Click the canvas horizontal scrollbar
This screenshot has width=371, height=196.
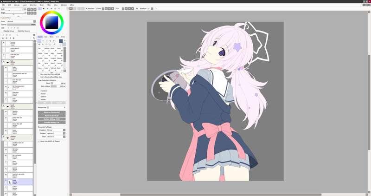point(220,195)
